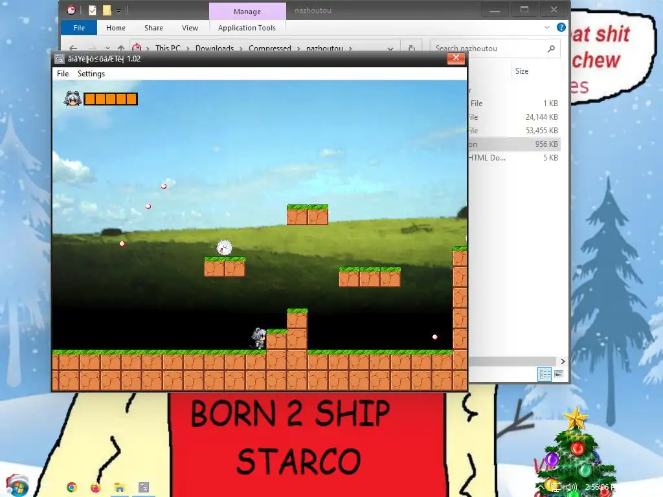This screenshot has height=497, width=663.
Task: Open Explorer Help via the question mark icon
Action: coord(561,27)
